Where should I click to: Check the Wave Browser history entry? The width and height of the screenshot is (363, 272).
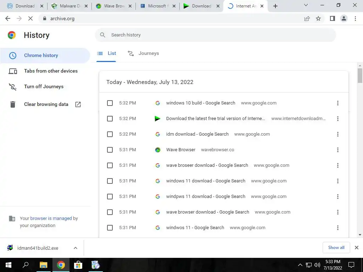click(110, 150)
